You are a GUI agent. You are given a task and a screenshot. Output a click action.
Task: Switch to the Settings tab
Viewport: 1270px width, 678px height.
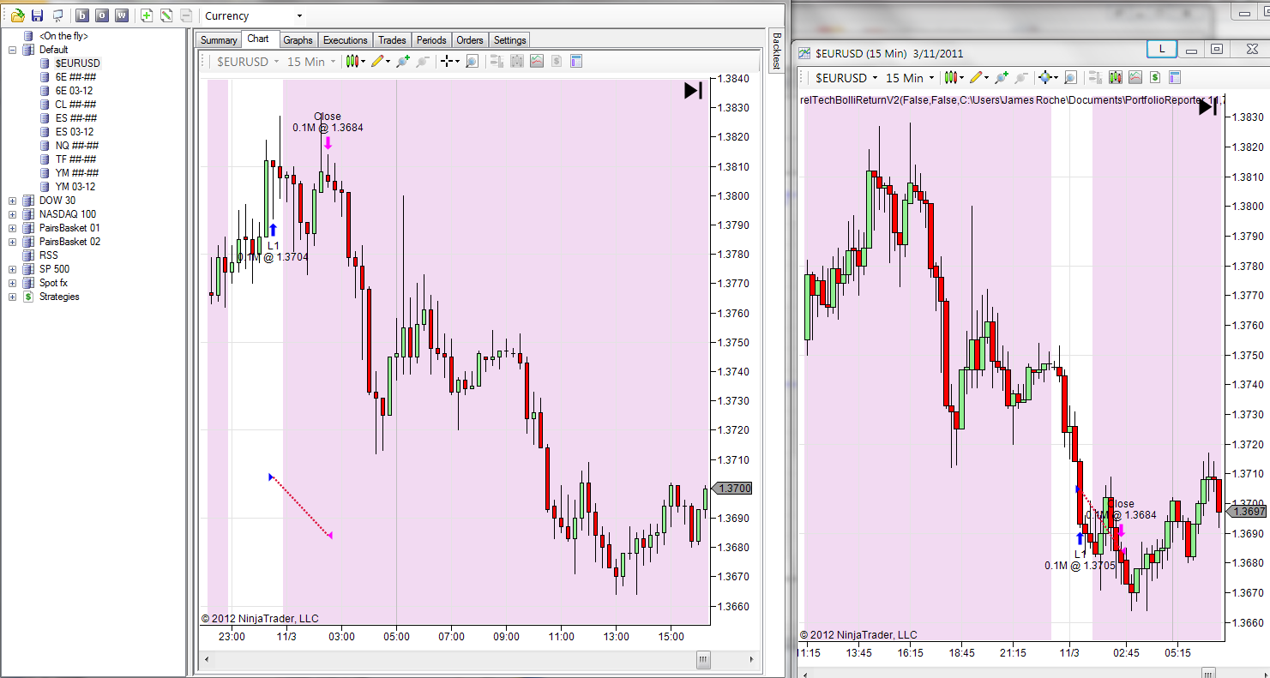click(x=510, y=40)
